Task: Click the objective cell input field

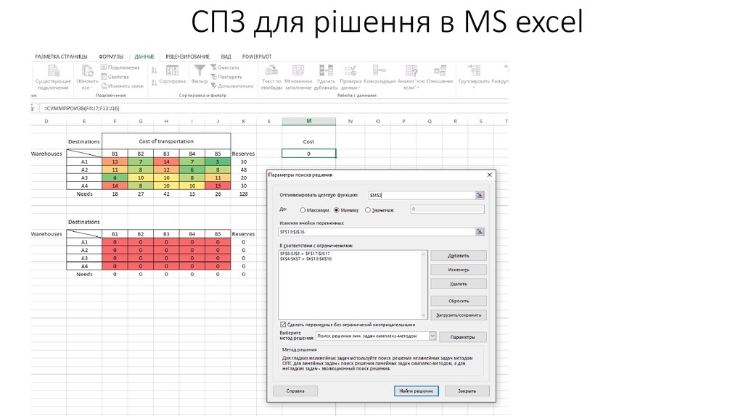Action: click(422, 195)
